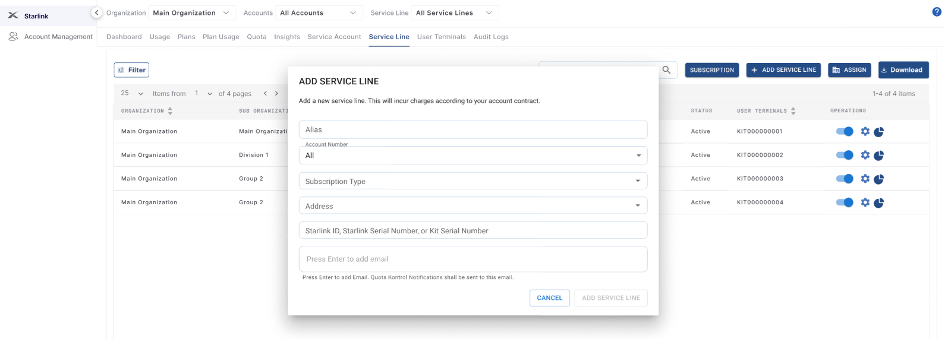The image size is (945, 339).
Task: Click the help question mark icon
Action: 937,12
